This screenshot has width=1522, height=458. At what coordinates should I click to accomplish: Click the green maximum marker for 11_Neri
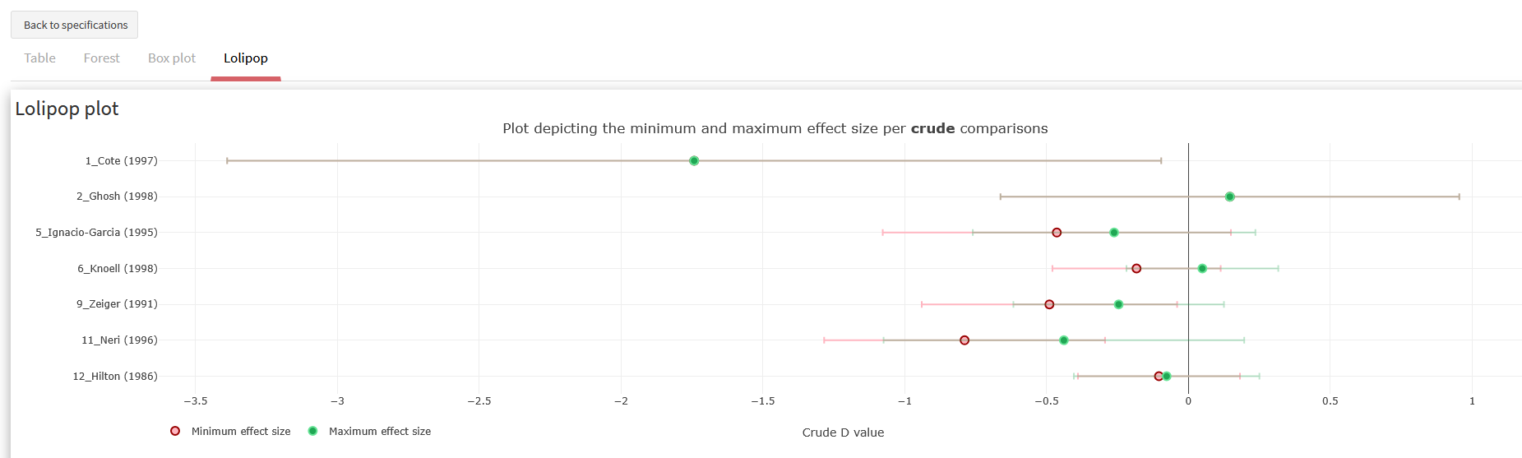click(1064, 340)
